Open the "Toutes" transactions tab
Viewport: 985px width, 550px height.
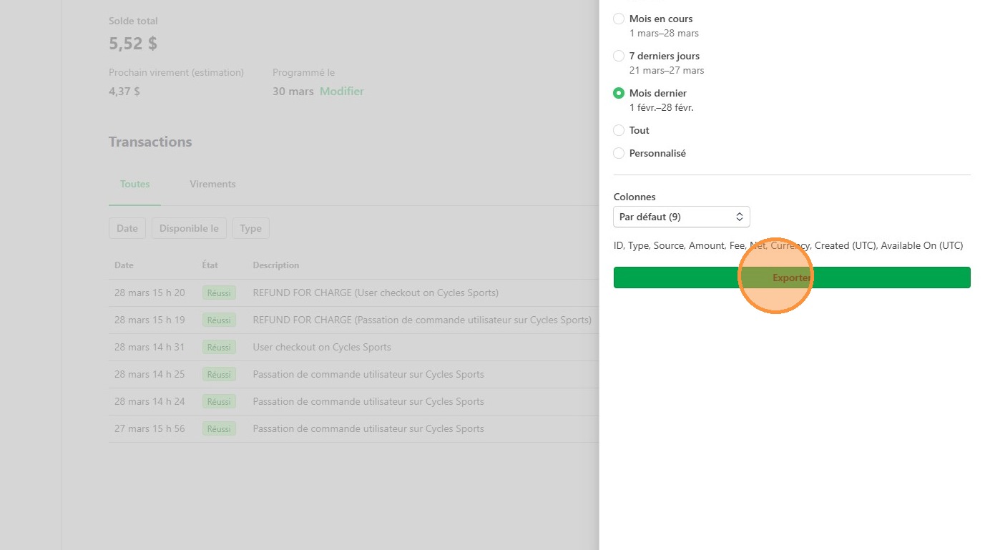134,184
